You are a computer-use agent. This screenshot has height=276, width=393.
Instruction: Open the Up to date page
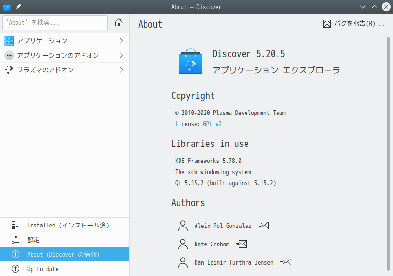click(x=65, y=269)
